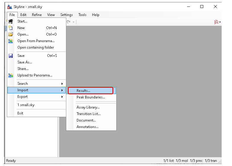232x166 pixels.
Task: Open the redo dropdown arrow in toolbar
Action: [74, 22]
